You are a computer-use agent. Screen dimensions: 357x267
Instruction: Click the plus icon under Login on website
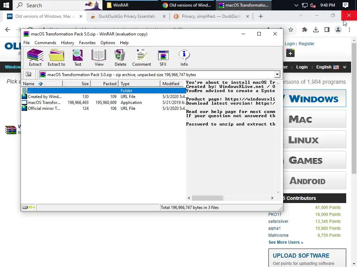click(290, 53)
